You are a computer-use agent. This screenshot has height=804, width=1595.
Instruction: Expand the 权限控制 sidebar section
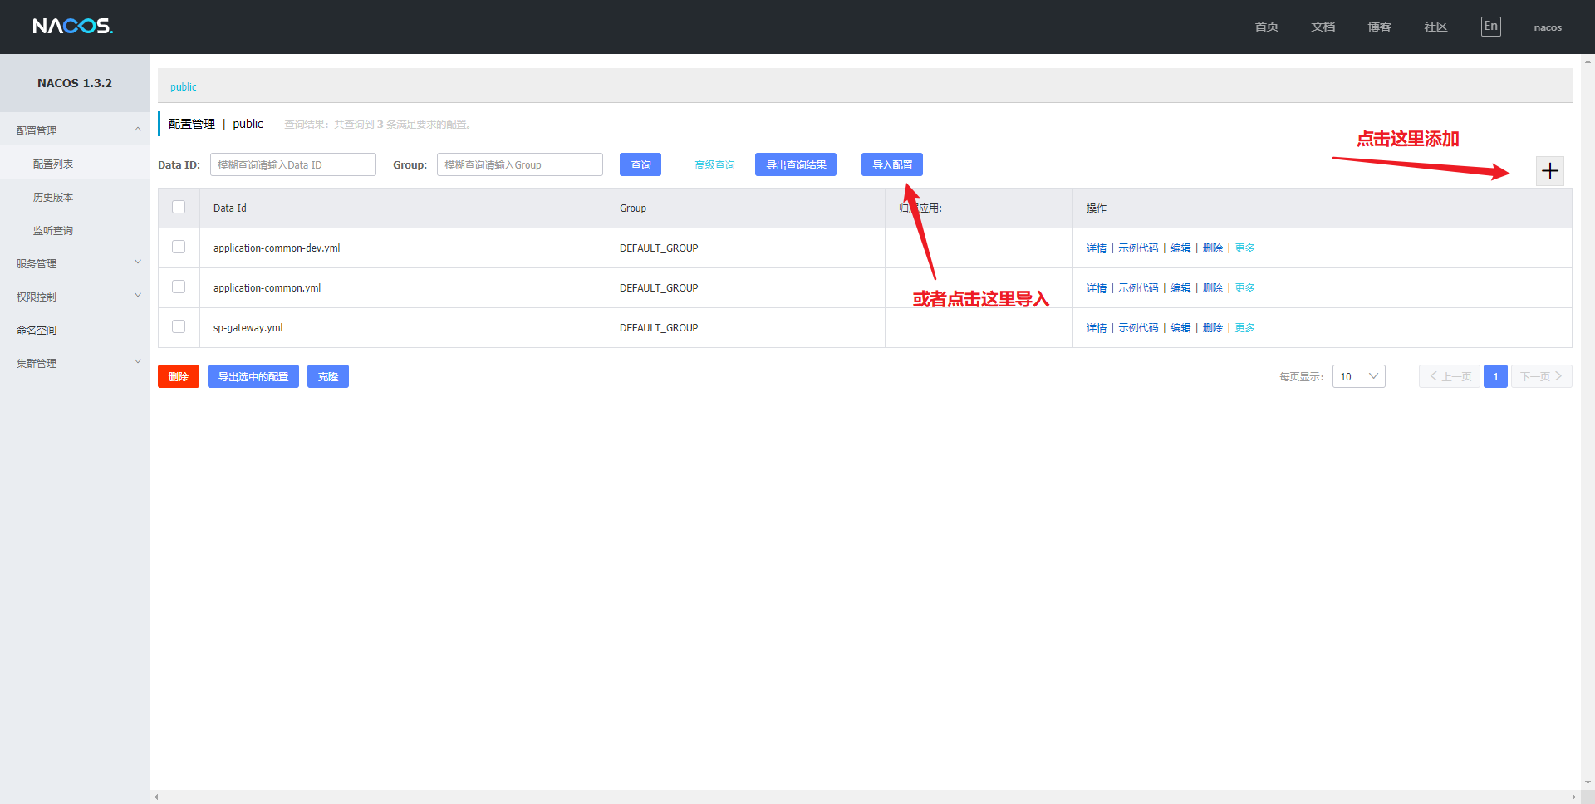[75, 297]
